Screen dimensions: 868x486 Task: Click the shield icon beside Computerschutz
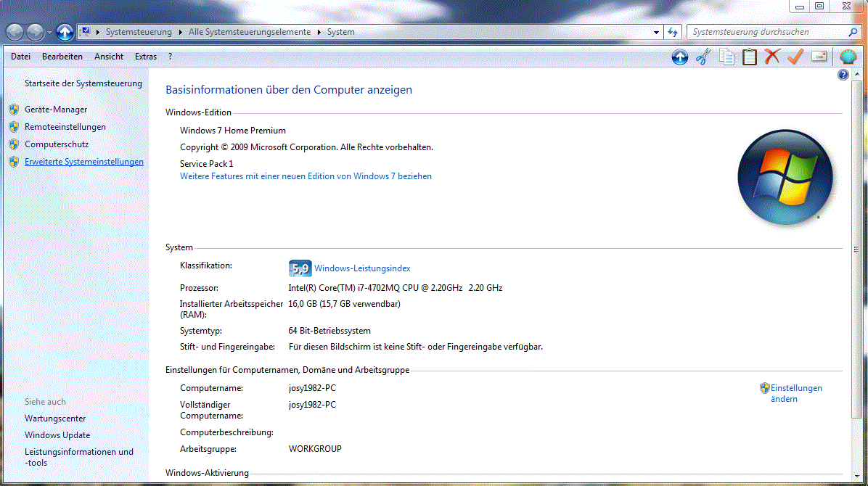15,144
